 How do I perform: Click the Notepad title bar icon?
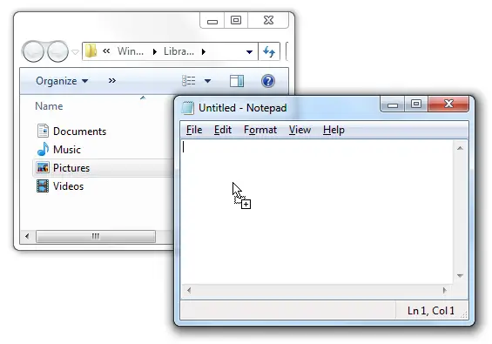pos(187,108)
